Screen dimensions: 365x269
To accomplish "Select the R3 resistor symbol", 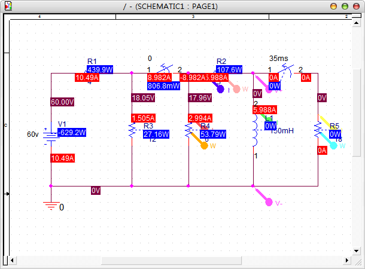I will [131, 132].
